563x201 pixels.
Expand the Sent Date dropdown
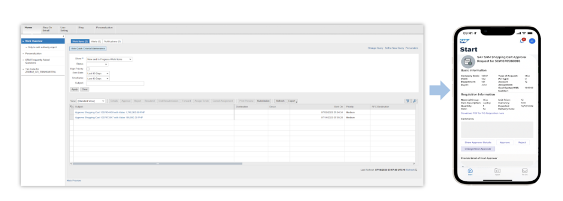click(x=98, y=73)
